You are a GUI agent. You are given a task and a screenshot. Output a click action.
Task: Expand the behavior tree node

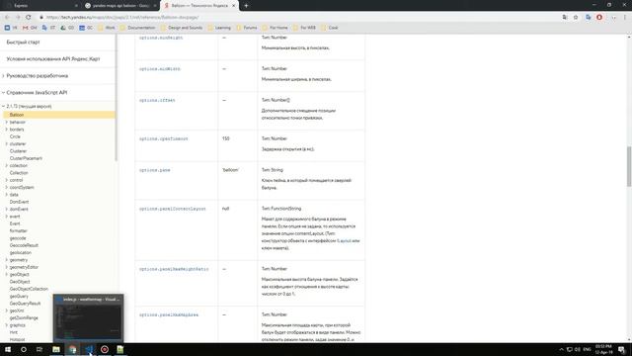(7, 122)
